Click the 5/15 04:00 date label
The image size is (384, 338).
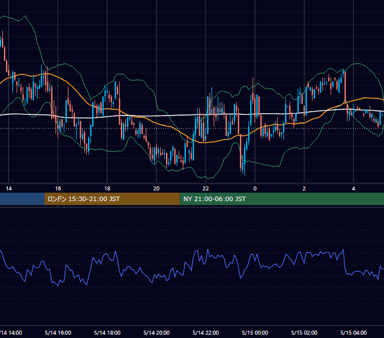point(354,332)
